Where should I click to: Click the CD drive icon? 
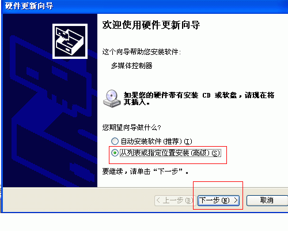pos(112,98)
